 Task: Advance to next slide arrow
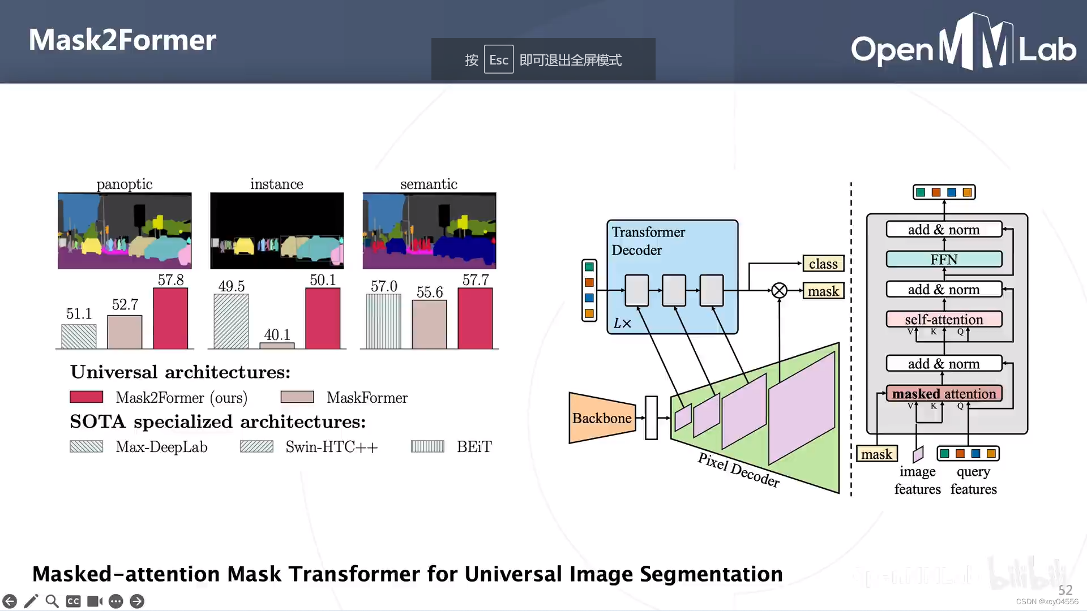[137, 601]
